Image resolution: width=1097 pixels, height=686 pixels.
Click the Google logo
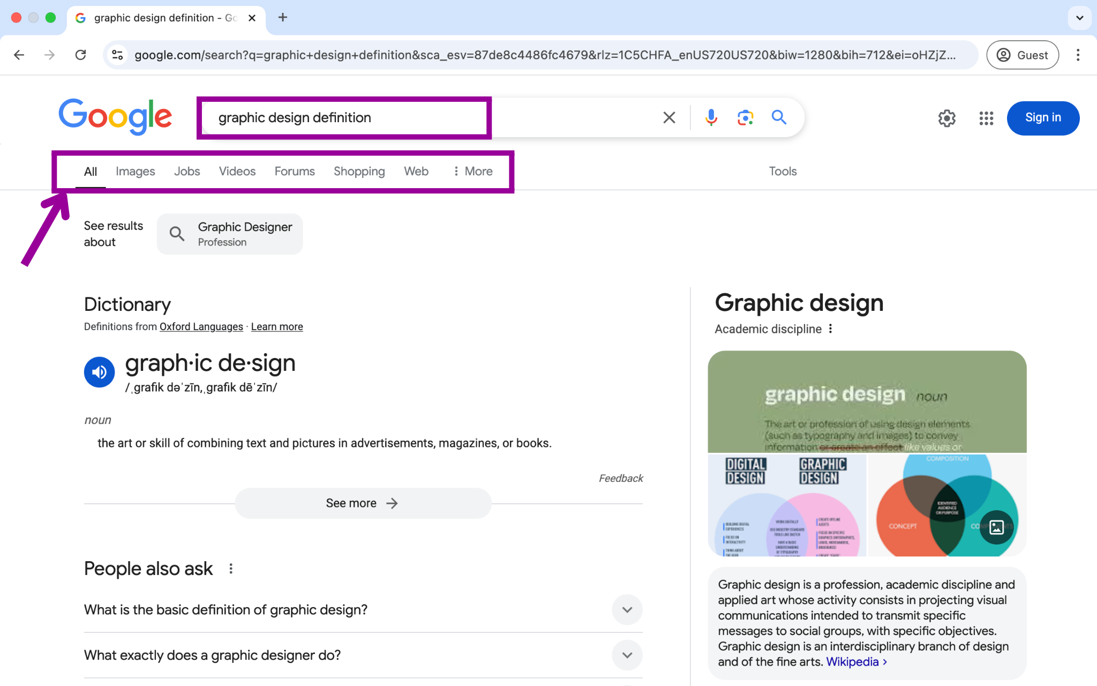(x=115, y=117)
